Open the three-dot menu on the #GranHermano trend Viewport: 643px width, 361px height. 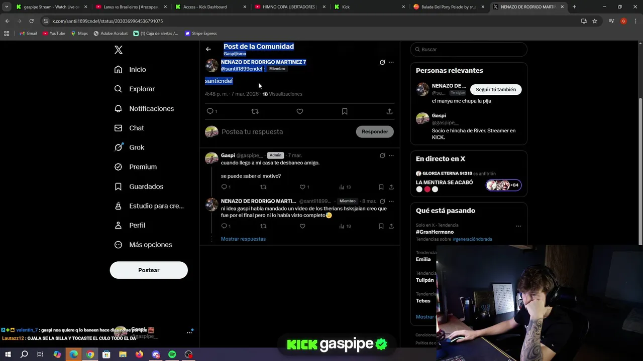518,226
